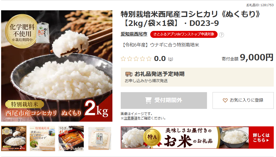Screen dimensions: 276x157
Task: Click the first star rating icon
Action: [x=123, y=59]
